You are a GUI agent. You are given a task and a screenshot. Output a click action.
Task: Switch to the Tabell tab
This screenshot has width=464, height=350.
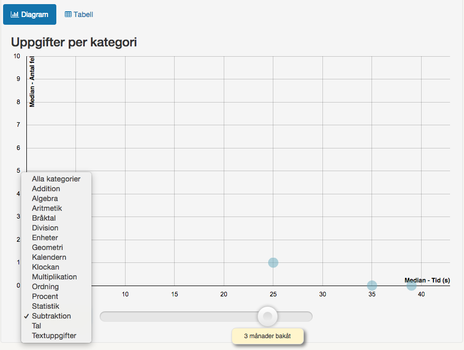coord(79,14)
